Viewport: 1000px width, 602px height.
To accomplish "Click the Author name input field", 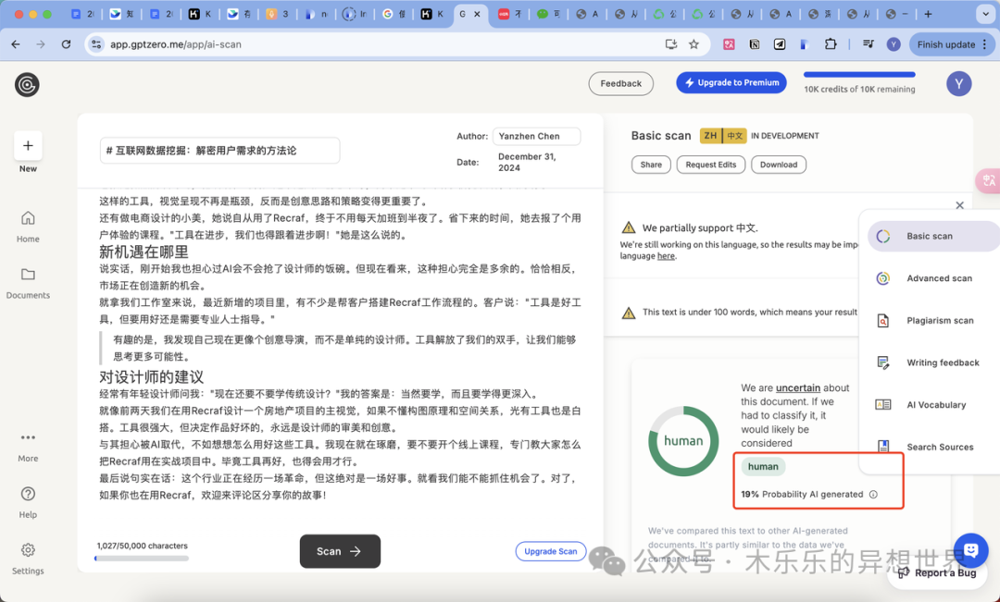I will pos(536,136).
